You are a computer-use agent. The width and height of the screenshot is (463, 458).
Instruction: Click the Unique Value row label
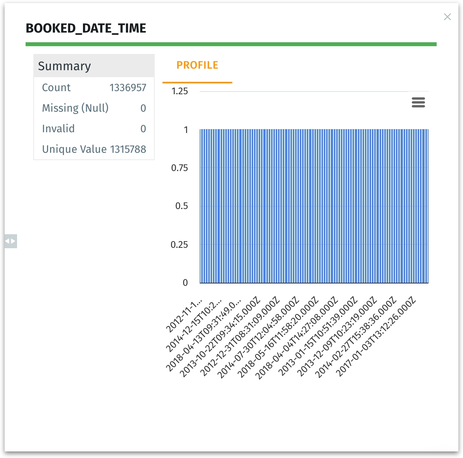(74, 149)
